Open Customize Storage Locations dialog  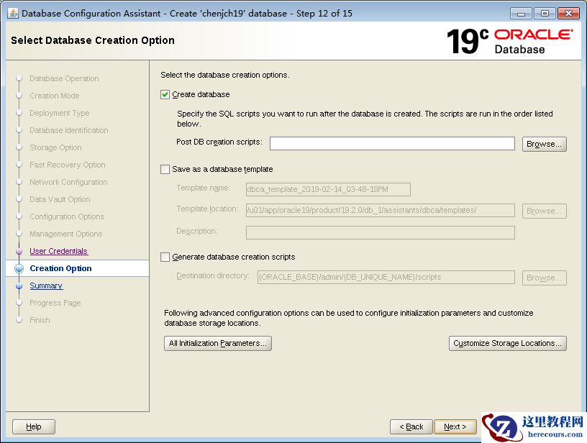click(508, 343)
